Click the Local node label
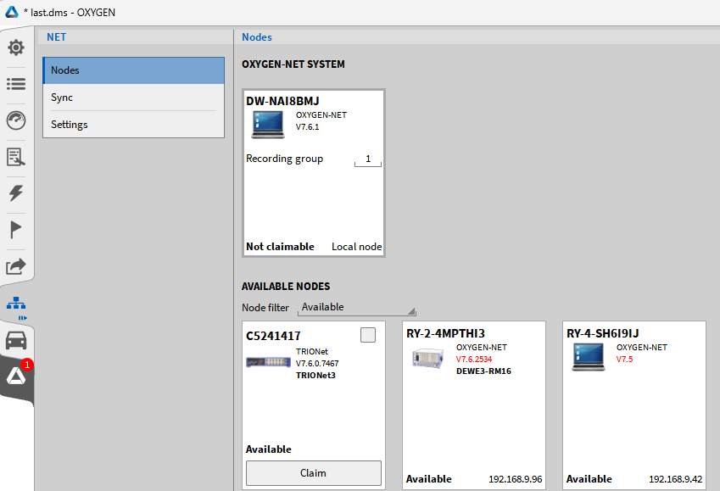The image size is (720, 491). [x=357, y=247]
